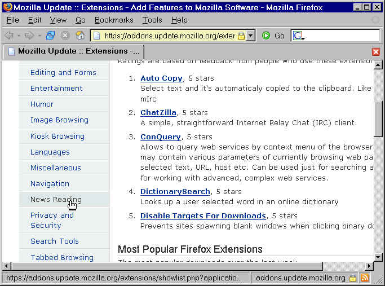Open the DictionarySearch extension link
The width and height of the screenshot is (385, 286).
(175, 191)
